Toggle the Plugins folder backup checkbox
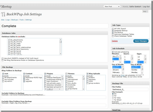The height and width of the screenshot is (112, 153). 45,74
